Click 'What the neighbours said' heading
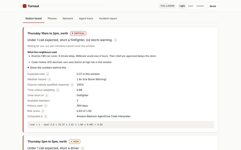The width and height of the screenshot is (241, 150). [x=42, y=52]
